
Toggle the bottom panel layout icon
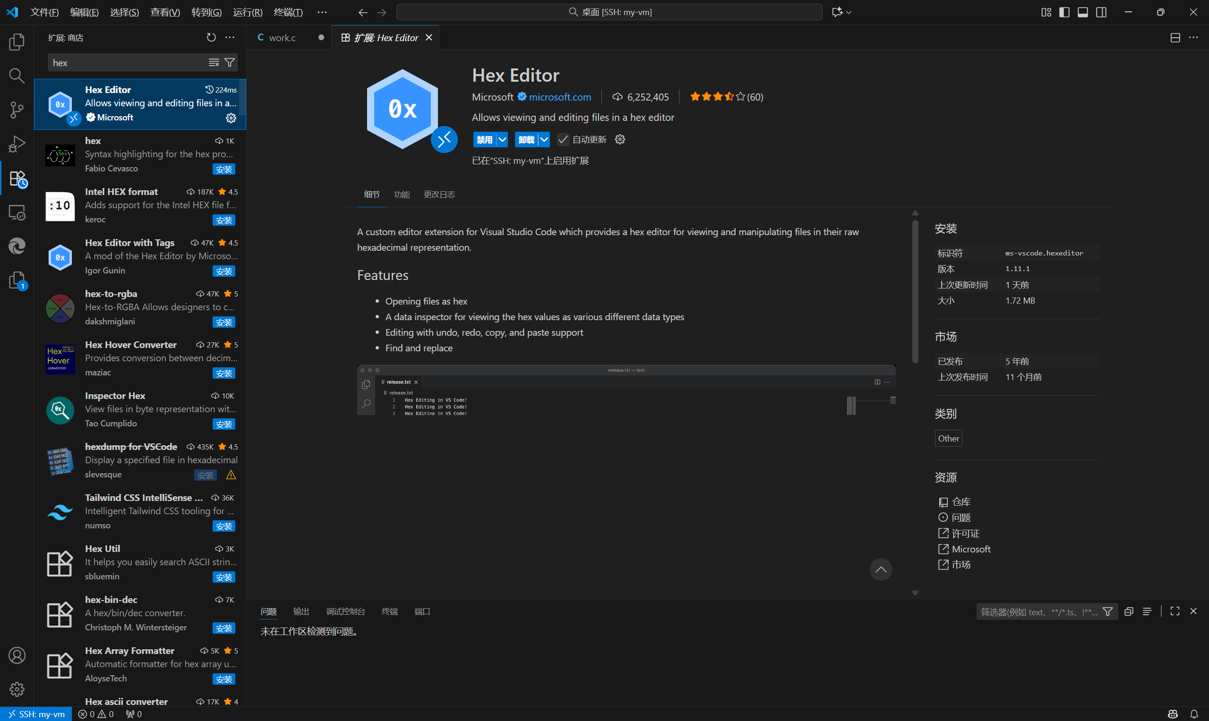pyautogui.click(x=1082, y=12)
